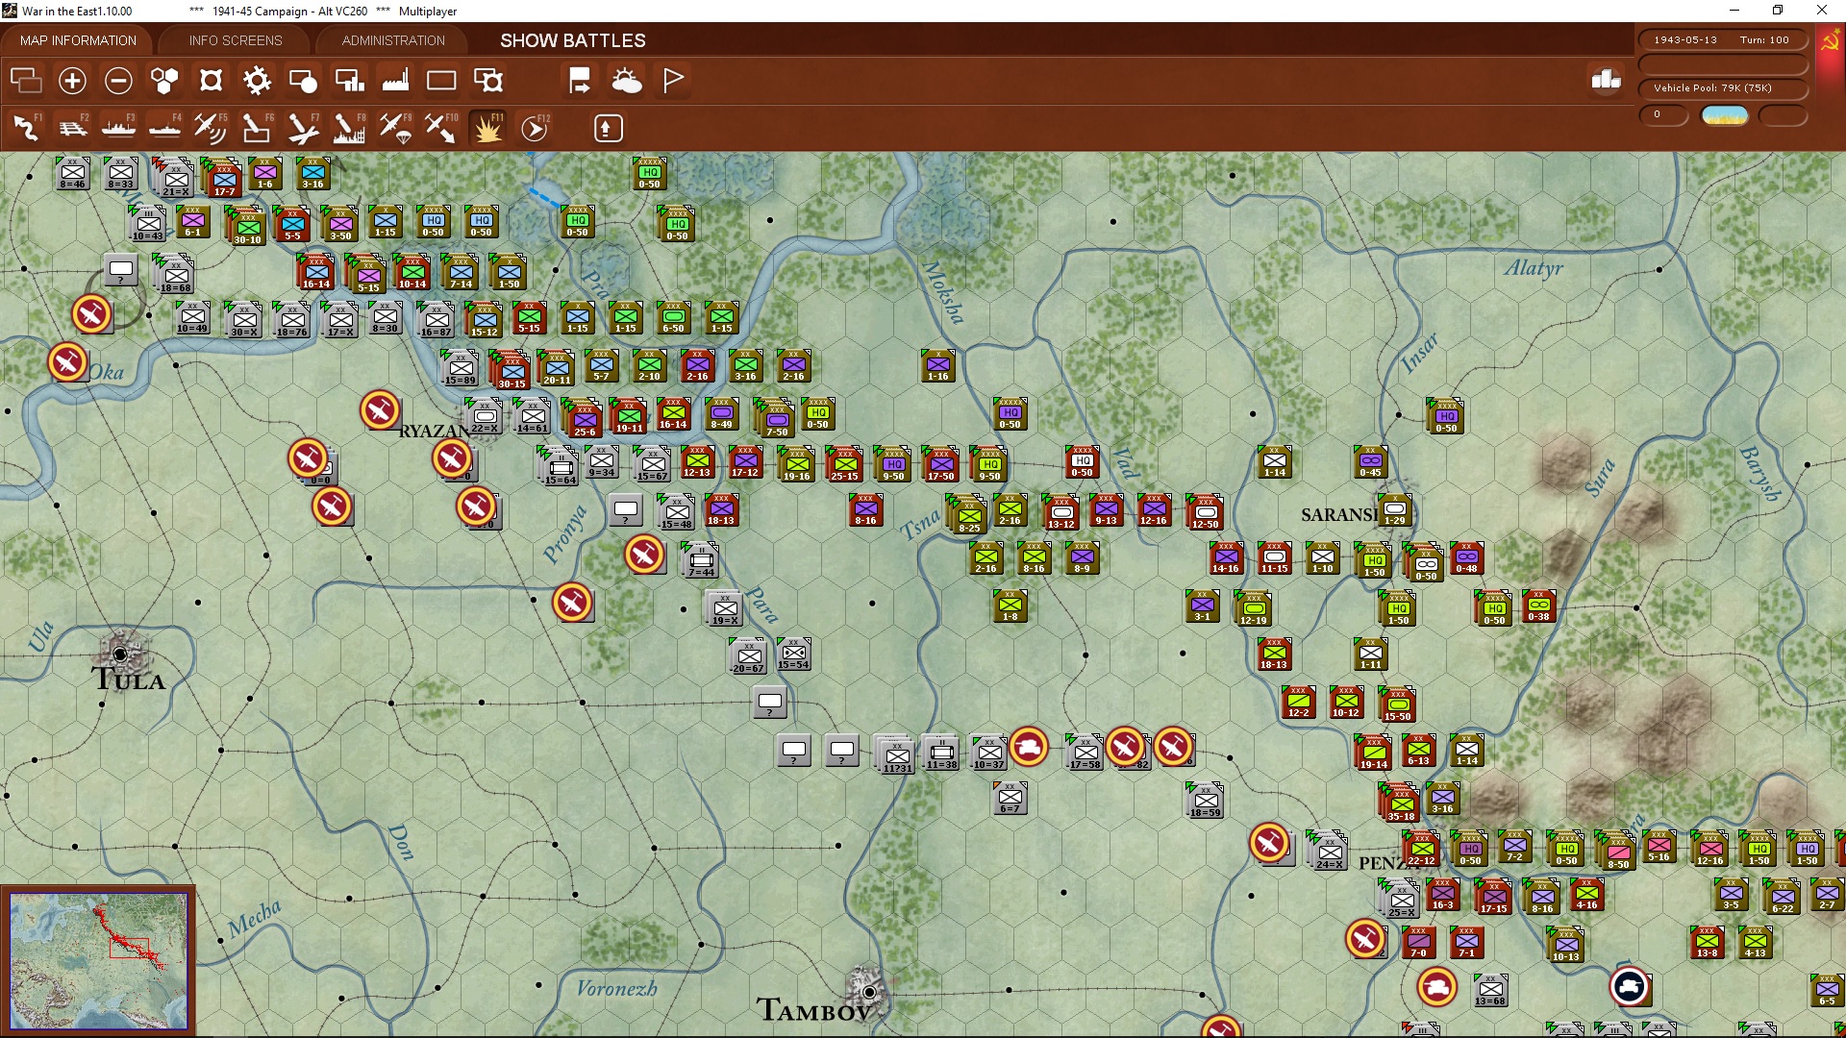Click the zoom out minus icon
The height and width of the screenshot is (1038, 1846).
click(118, 81)
